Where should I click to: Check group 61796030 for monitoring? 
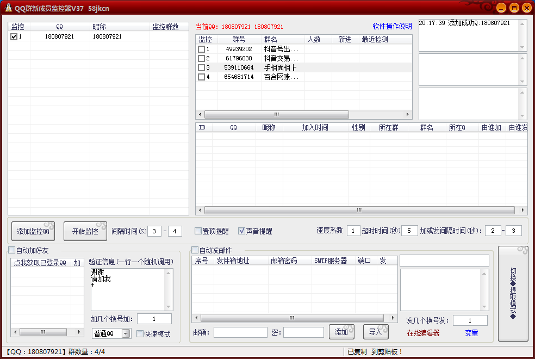tap(201, 58)
